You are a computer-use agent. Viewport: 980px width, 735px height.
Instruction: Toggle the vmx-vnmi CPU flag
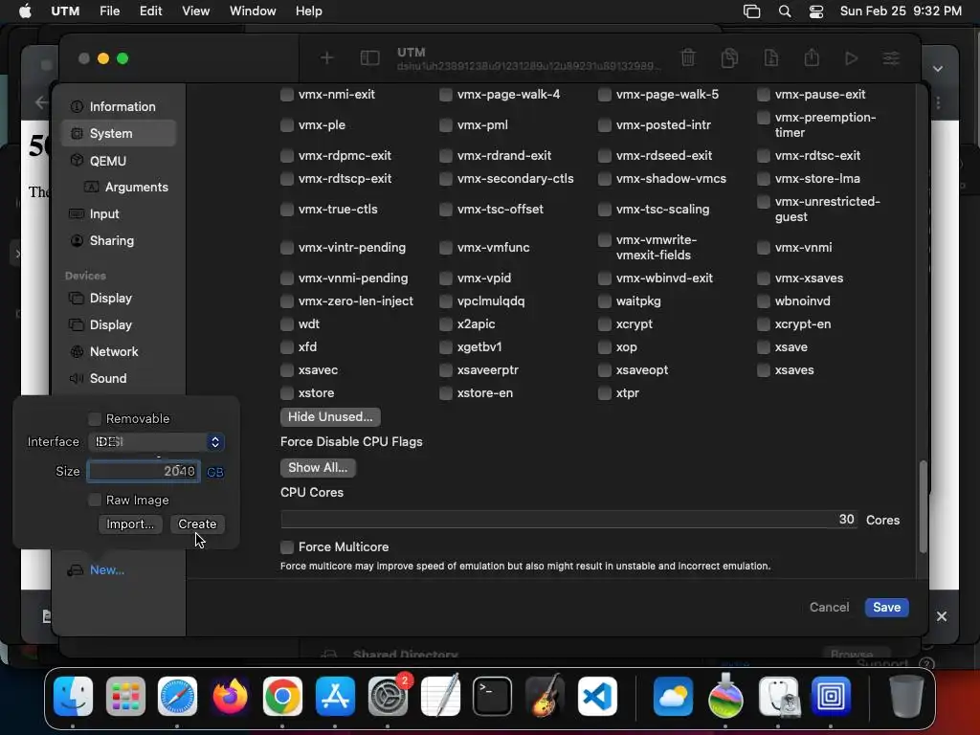(x=763, y=248)
